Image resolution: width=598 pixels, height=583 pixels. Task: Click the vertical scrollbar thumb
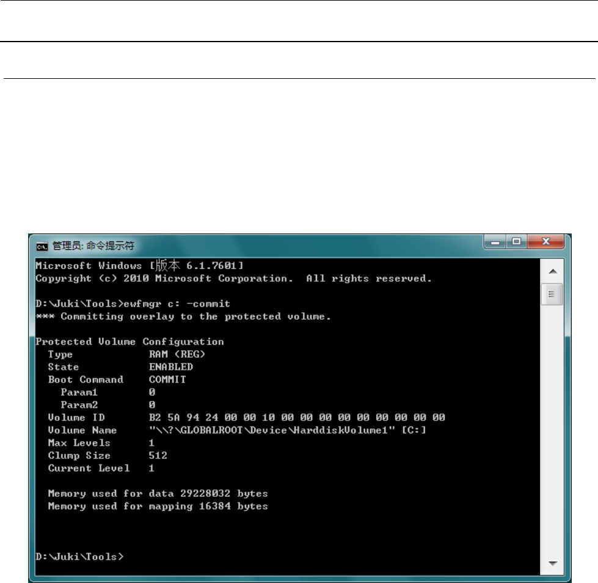[552, 294]
